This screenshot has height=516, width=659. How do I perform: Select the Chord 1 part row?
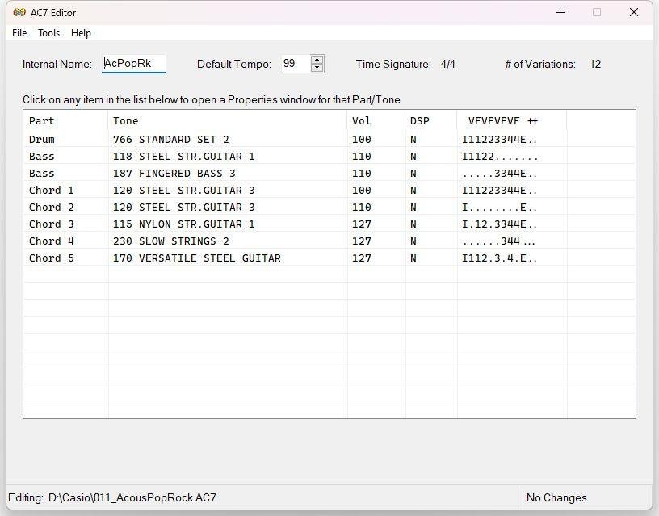point(329,190)
